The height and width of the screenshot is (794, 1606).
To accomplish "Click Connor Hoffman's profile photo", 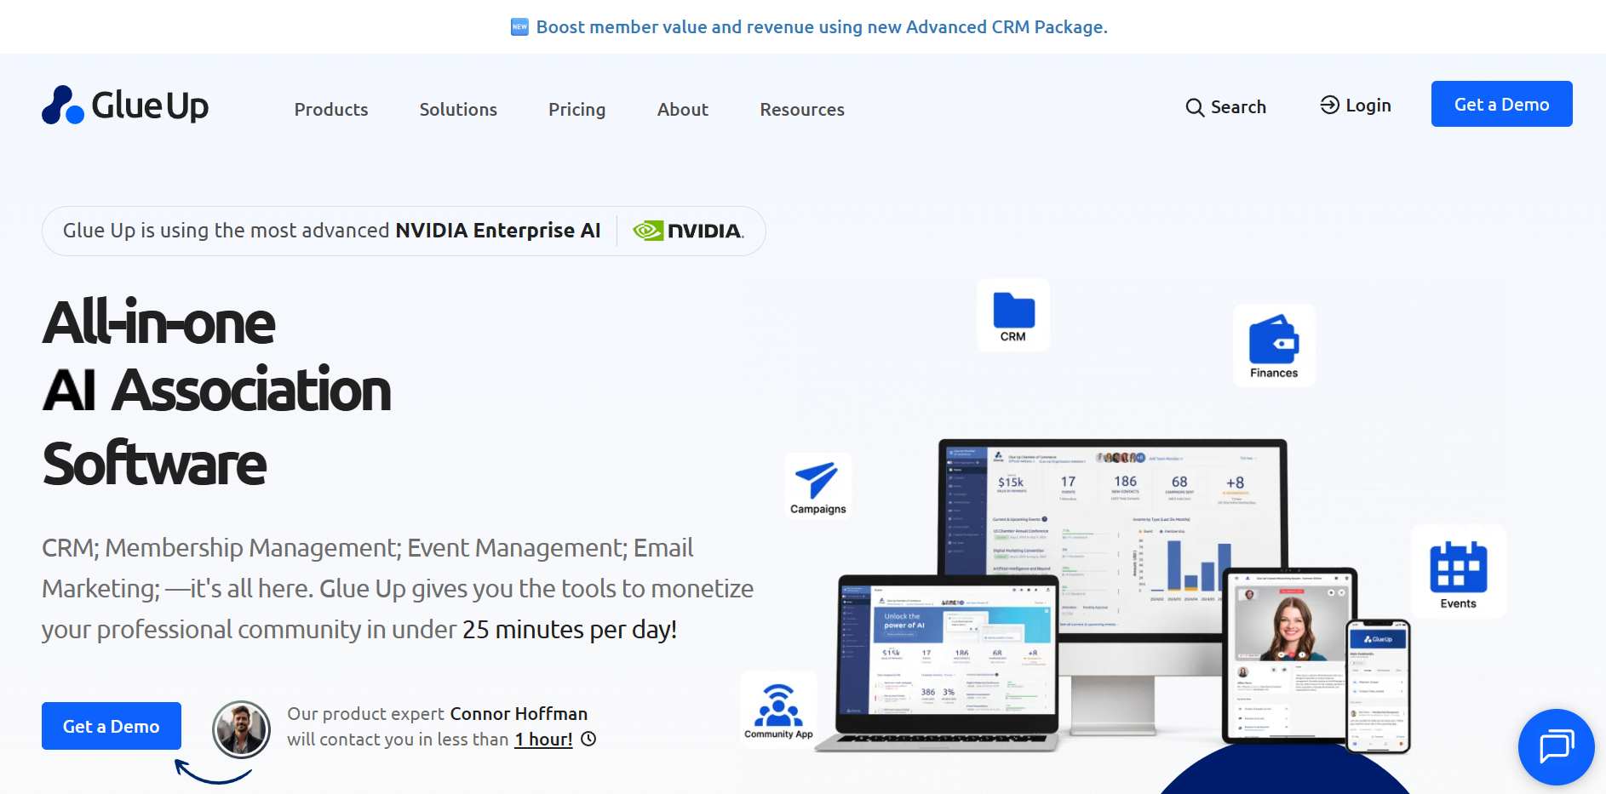I will [241, 729].
